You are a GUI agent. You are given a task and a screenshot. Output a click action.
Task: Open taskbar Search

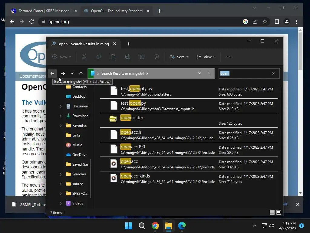click(x=142, y=226)
